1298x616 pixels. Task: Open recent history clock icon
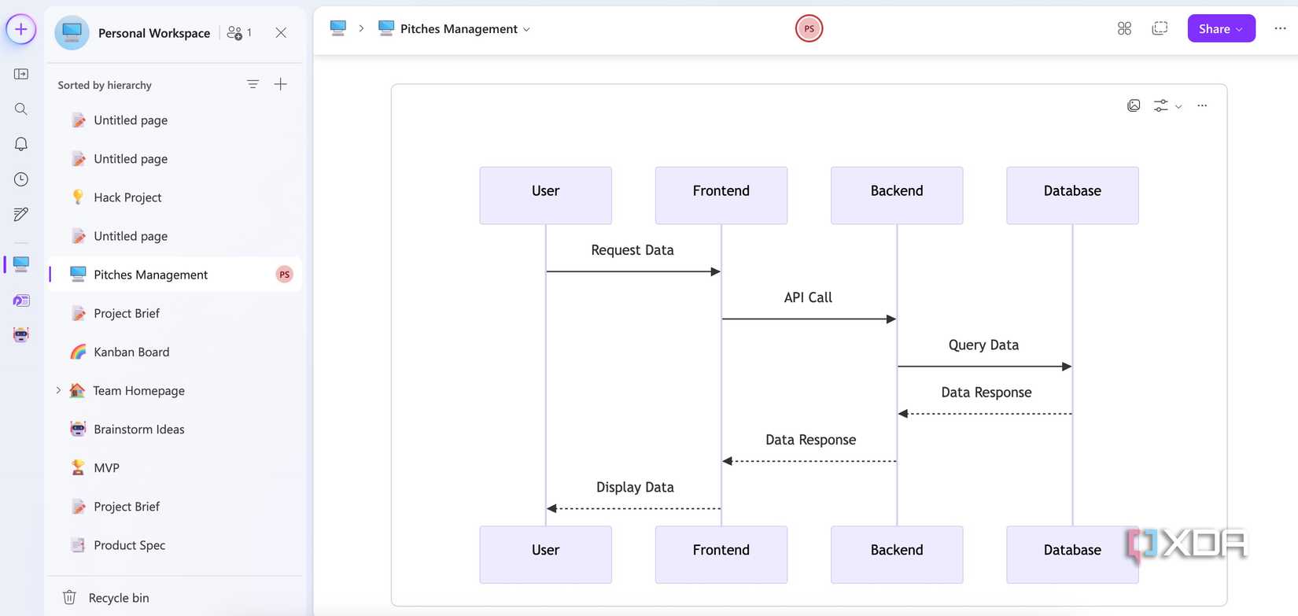click(21, 179)
